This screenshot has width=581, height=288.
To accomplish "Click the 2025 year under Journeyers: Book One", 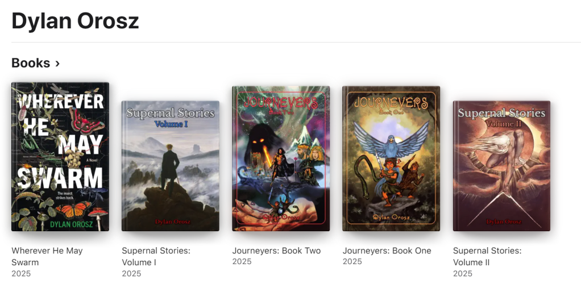I will click(x=352, y=261).
